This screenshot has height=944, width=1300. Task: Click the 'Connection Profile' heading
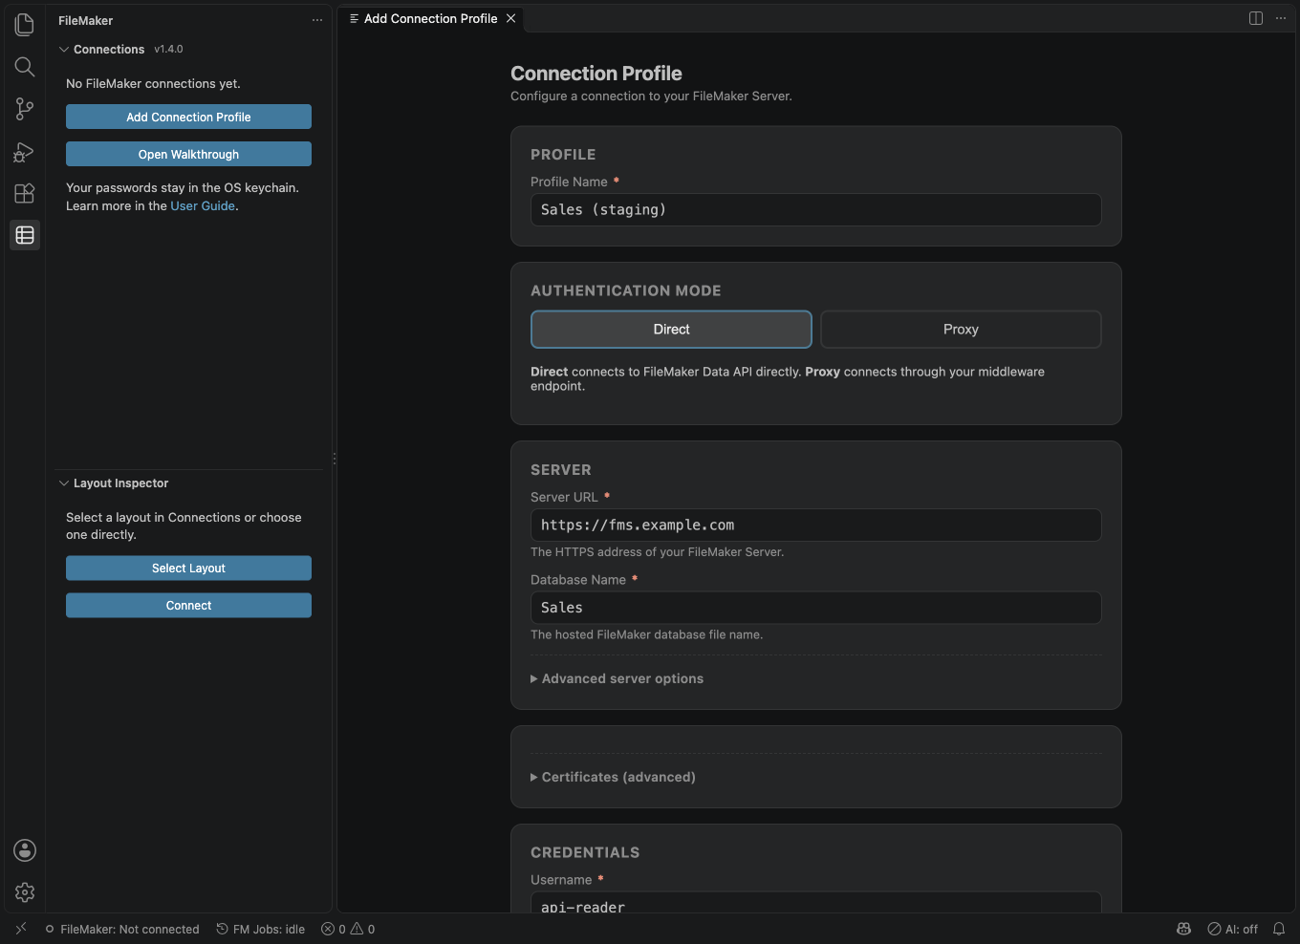[x=596, y=74]
